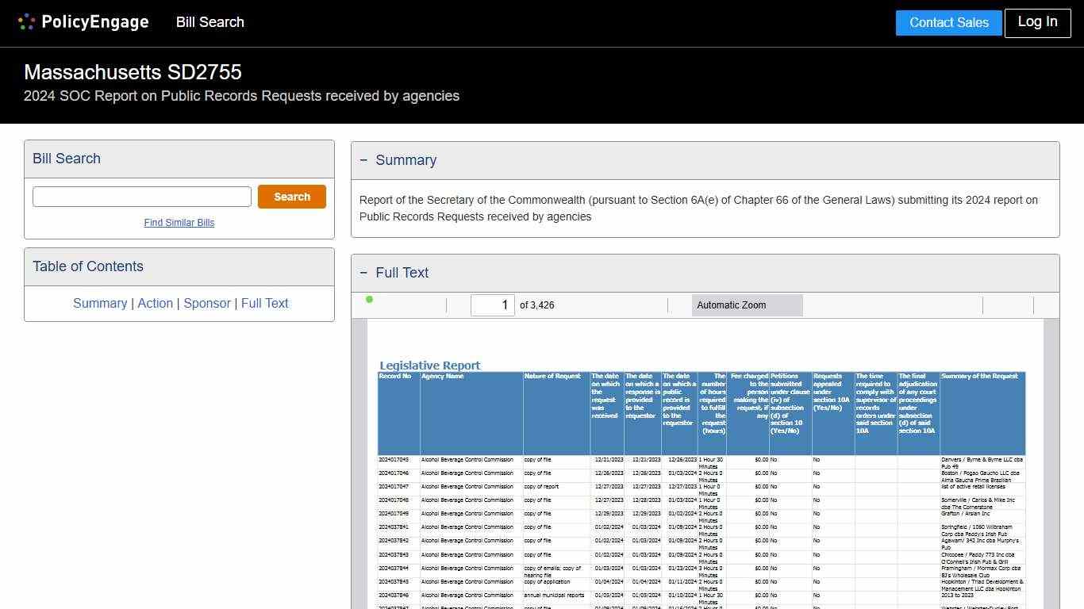The width and height of the screenshot is (1084, 609).
Task: Click the Massachusetts SD2755 page title
Action: (x=133, y=72)
